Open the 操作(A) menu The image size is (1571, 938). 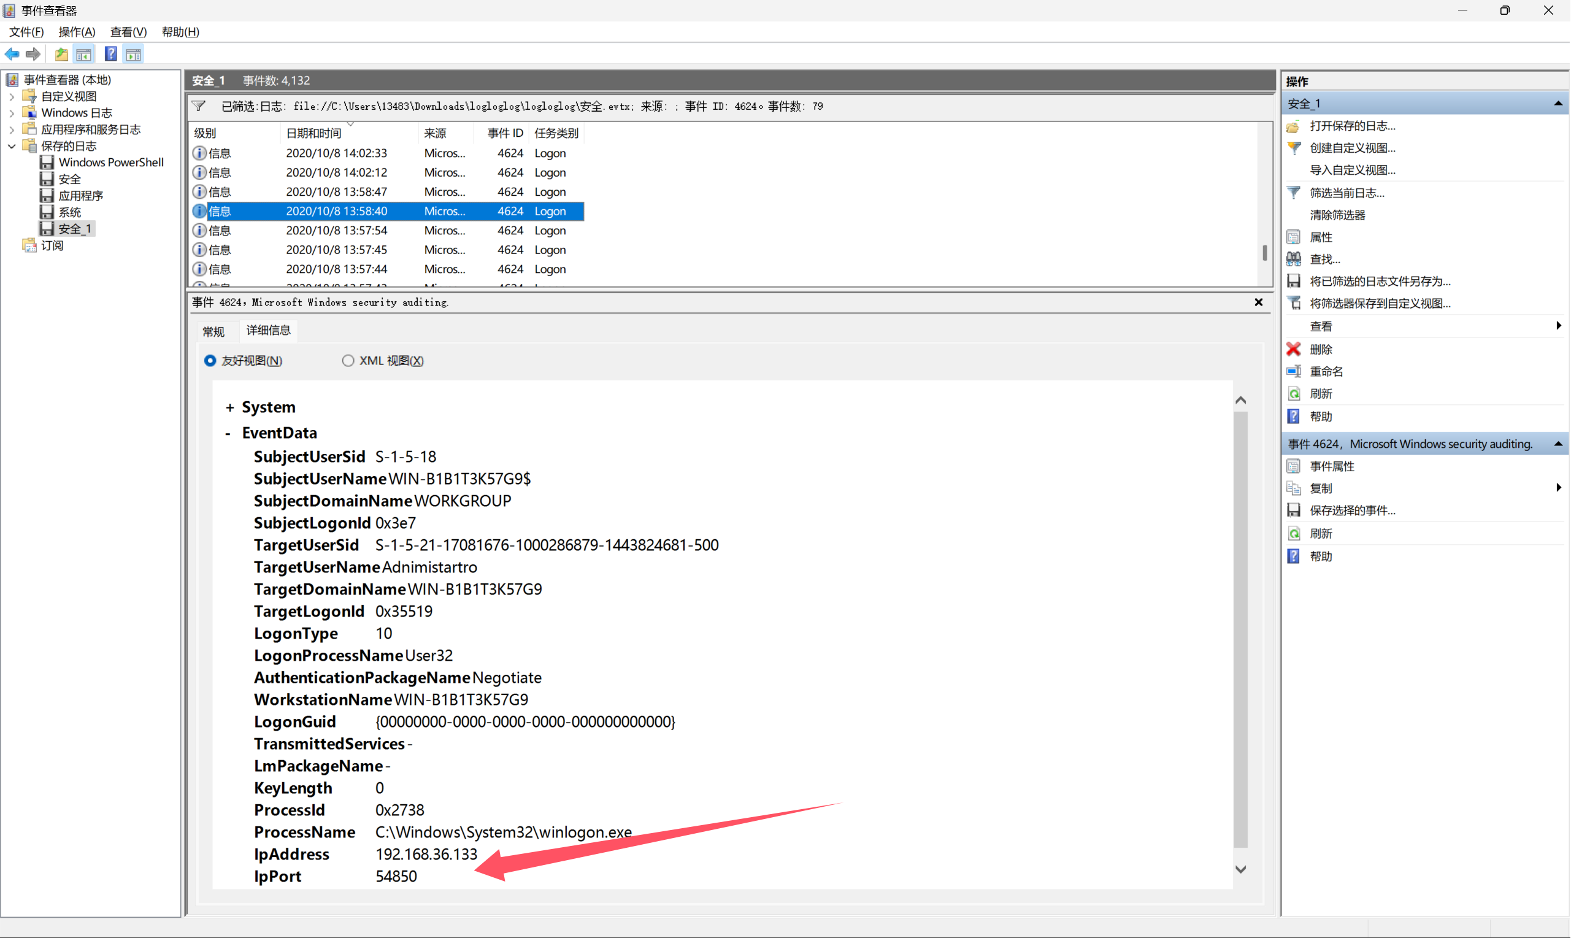[77, 32]
